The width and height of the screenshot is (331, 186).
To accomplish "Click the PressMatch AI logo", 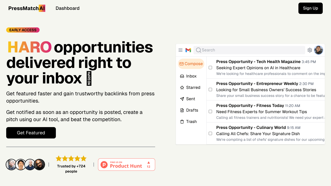I will (27, 8).
